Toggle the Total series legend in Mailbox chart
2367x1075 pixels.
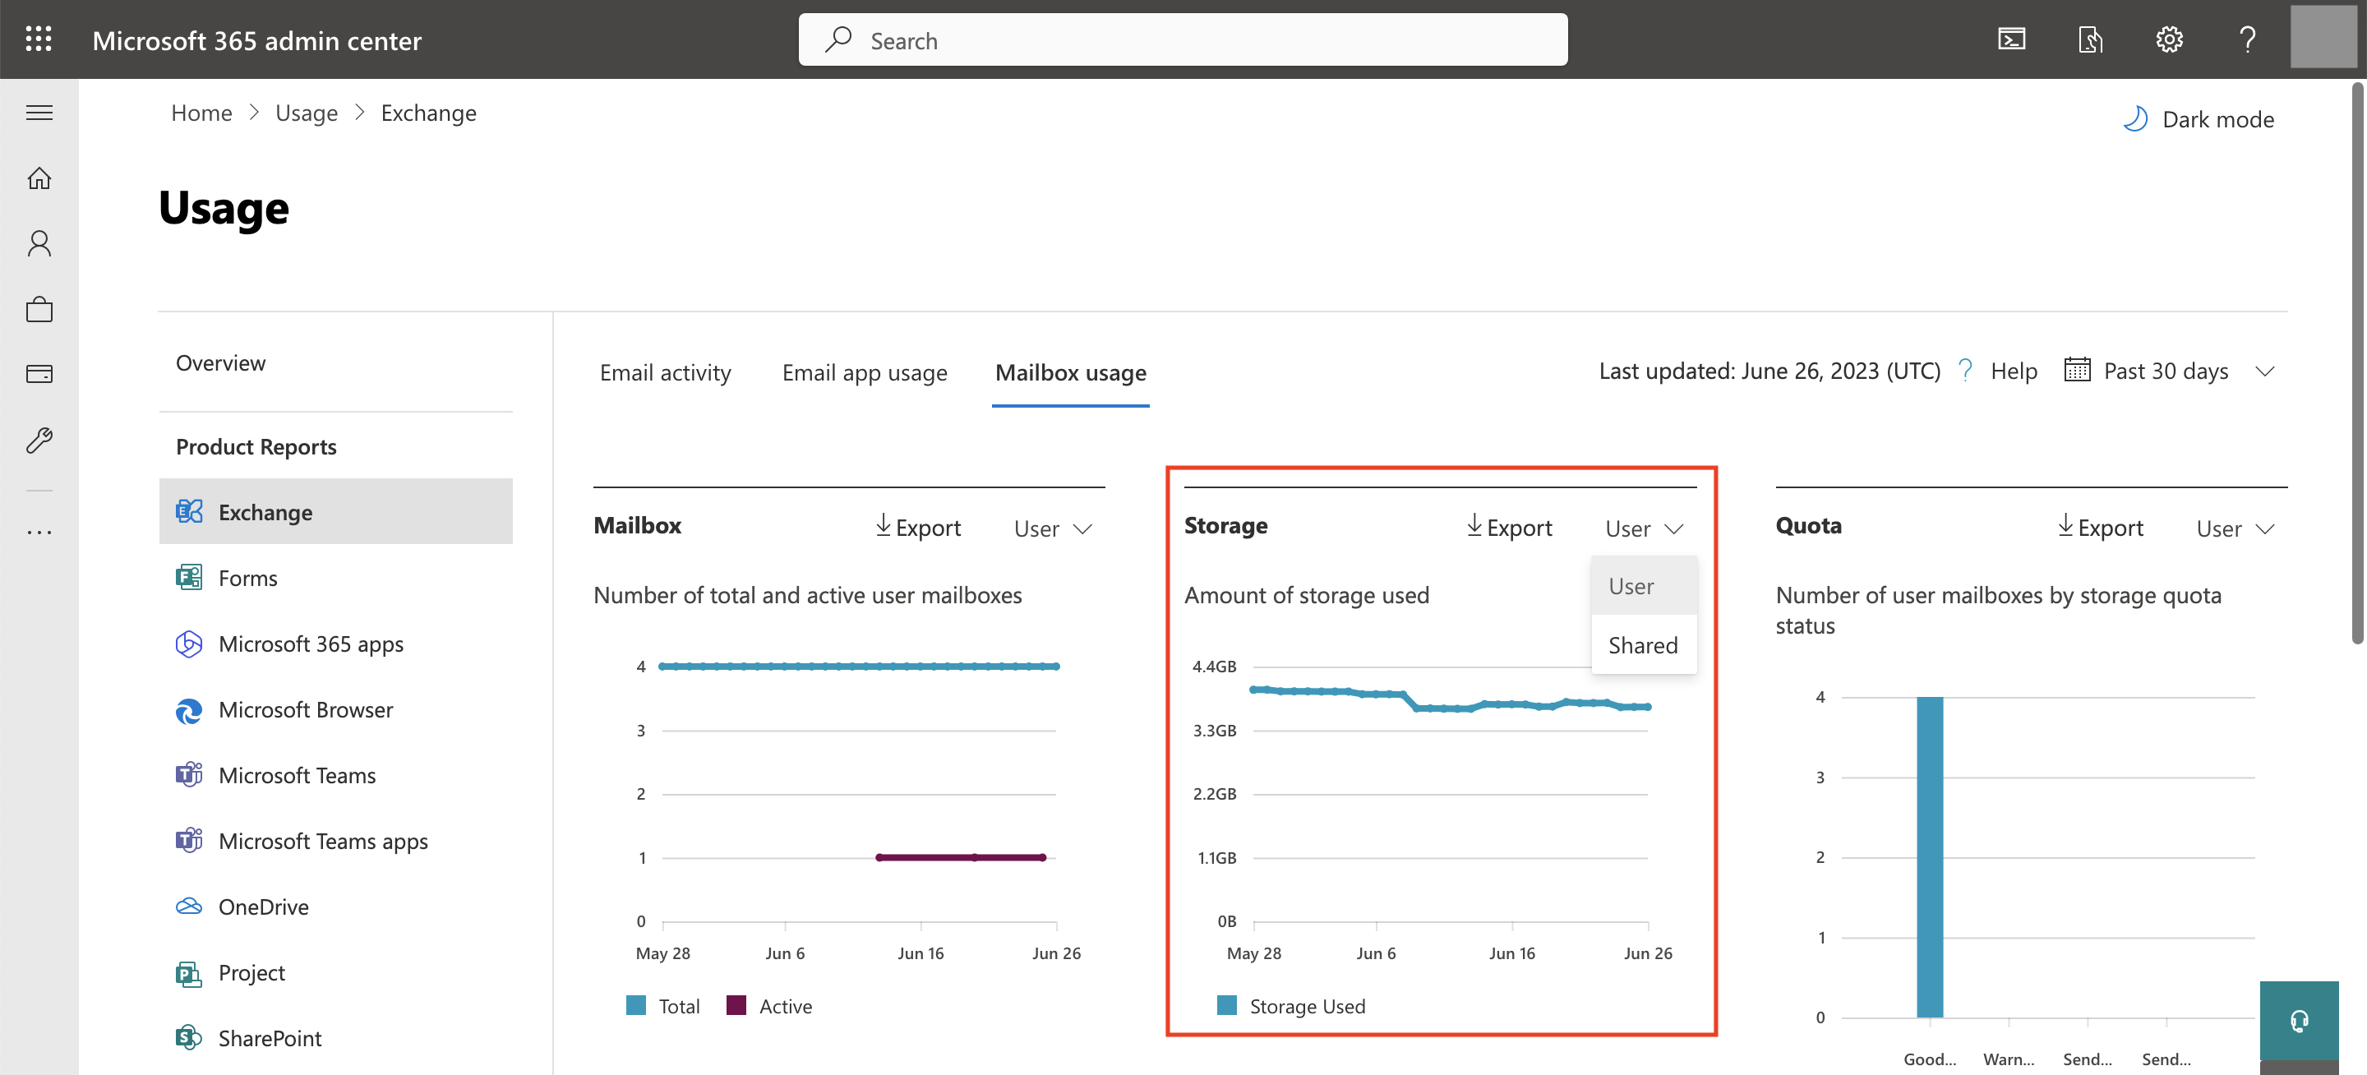tap(662, 1005)
